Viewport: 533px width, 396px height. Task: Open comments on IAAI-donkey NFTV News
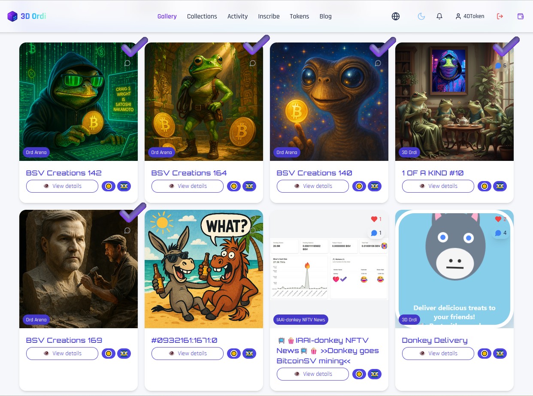(x=376, y=233)
